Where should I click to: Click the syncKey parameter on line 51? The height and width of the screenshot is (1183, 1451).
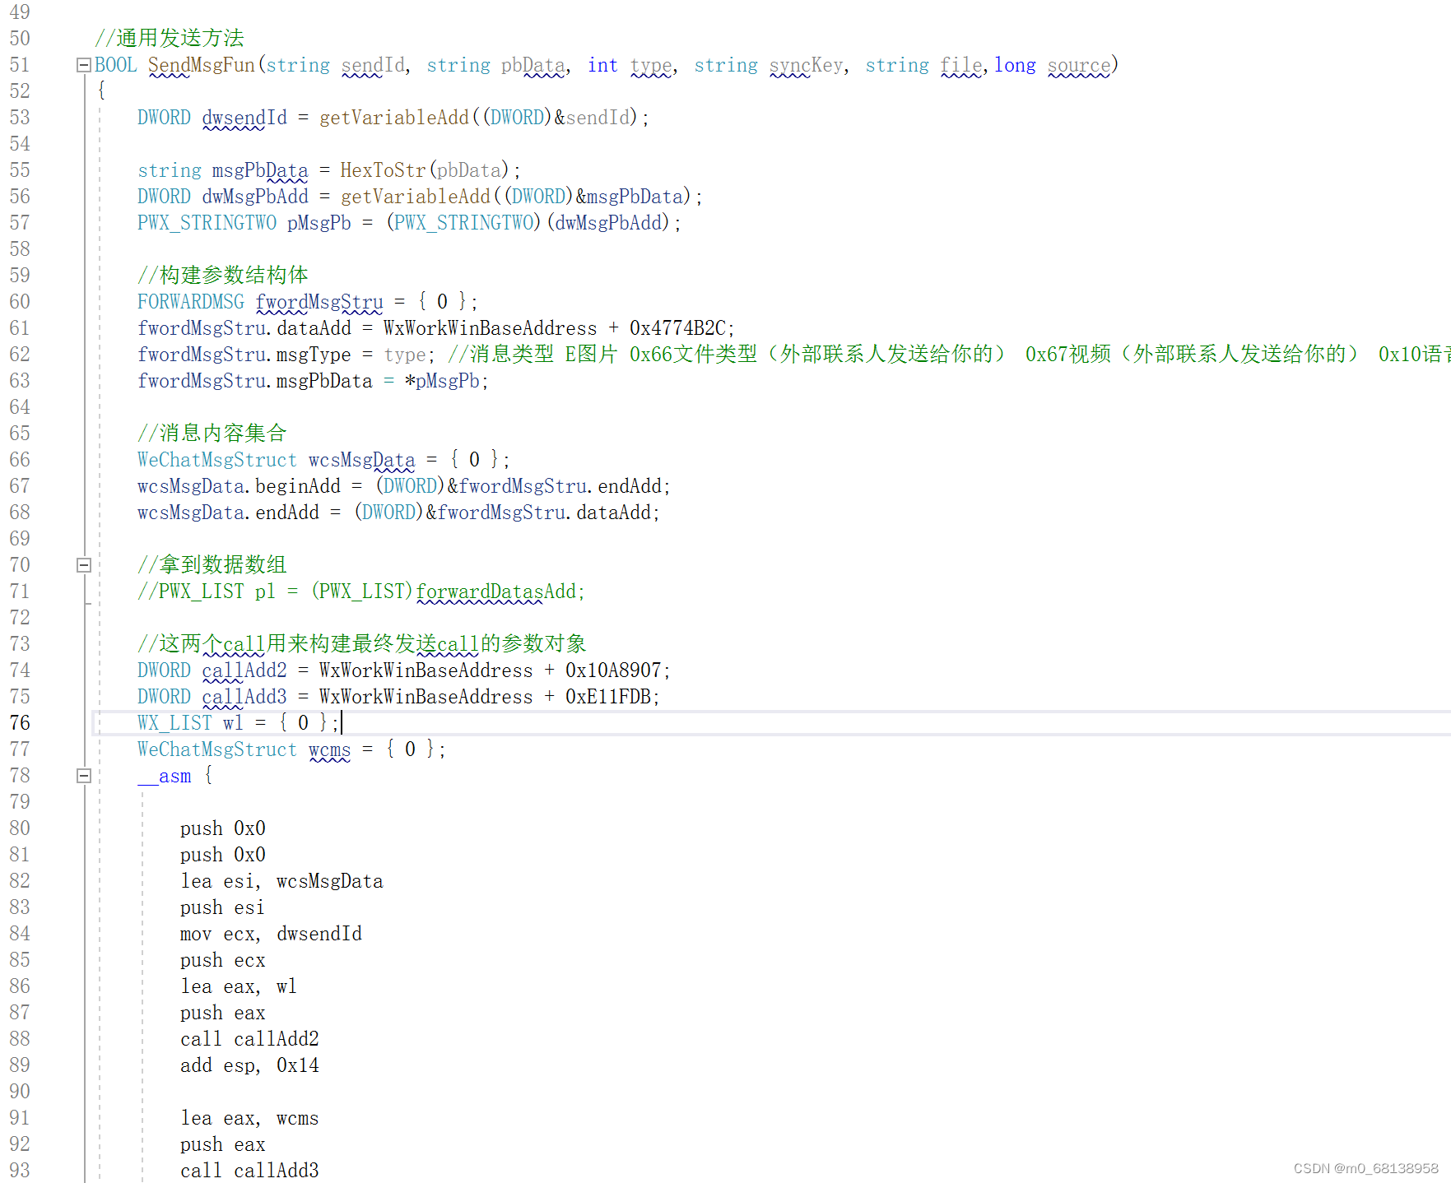806,65
